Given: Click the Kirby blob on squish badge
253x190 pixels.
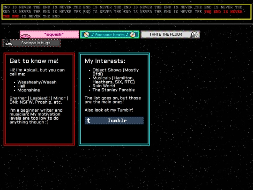Looking at the screenshot, I should (25, 36).
